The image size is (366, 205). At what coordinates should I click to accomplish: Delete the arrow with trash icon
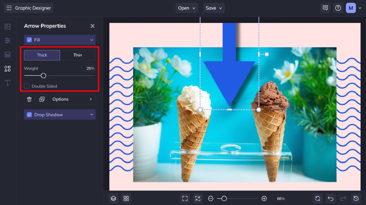(29, 99)
